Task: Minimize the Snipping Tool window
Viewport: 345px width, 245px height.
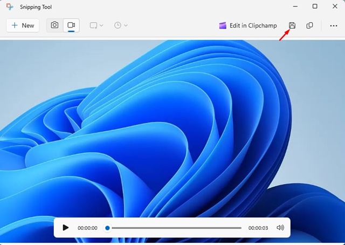Action: 295,6
